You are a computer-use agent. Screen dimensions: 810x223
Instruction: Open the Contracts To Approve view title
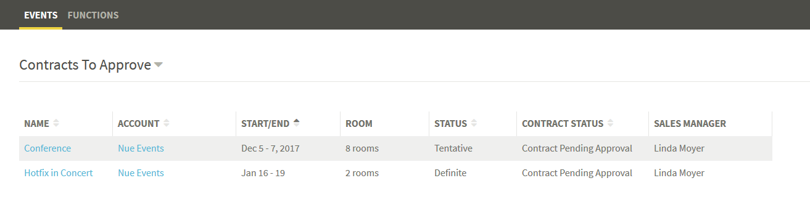[85, 65]
